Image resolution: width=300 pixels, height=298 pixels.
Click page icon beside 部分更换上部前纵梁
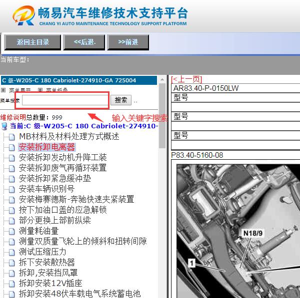(11, 221)
